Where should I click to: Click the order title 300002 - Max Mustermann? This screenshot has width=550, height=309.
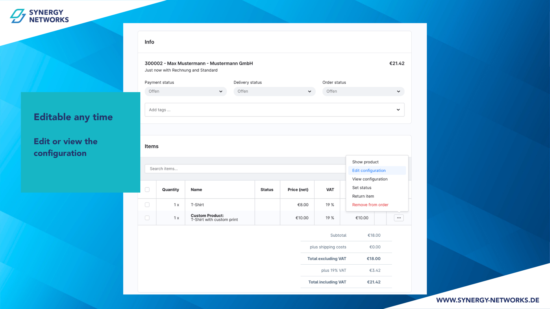tap(199, 63)
